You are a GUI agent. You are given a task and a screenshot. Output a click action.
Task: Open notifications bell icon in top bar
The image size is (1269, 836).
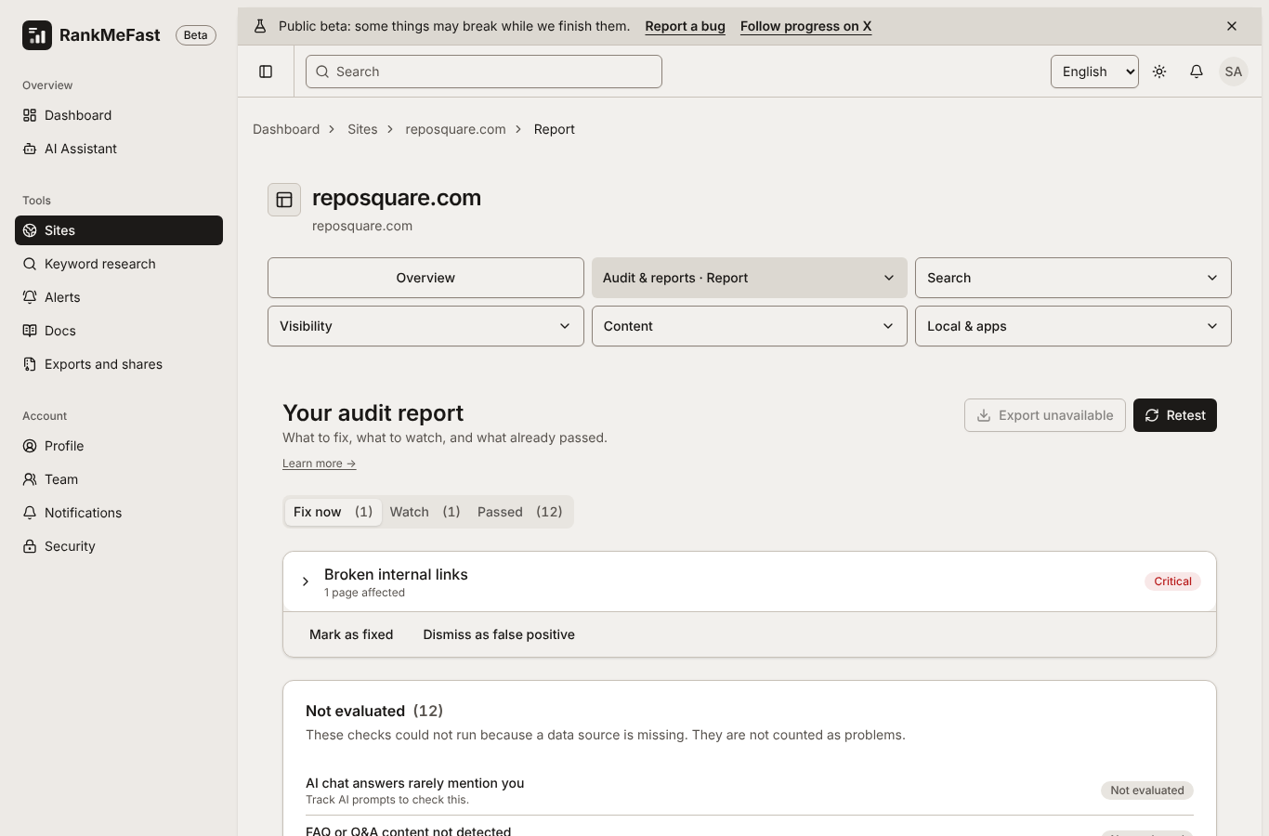[1197, 72]
